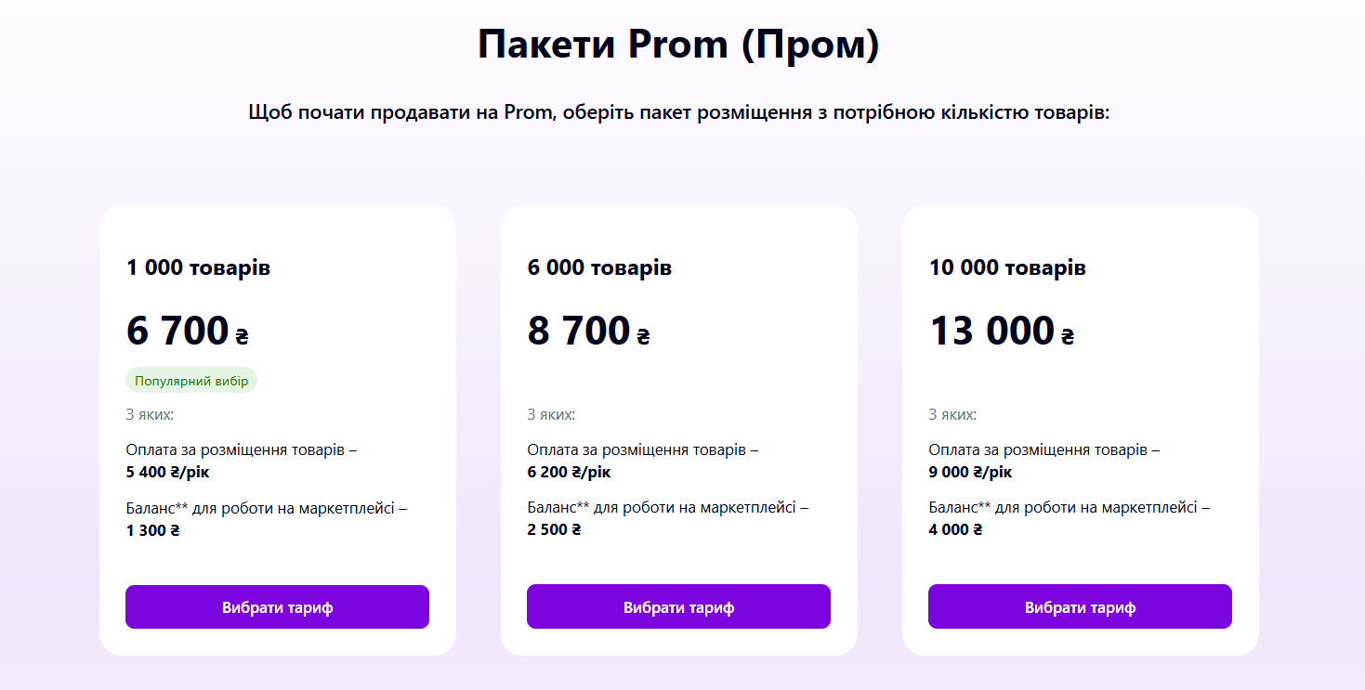Click 'Вибрати тариф' under the 1 000 товарів plan
1365x690 pixels.
point(277,606)
